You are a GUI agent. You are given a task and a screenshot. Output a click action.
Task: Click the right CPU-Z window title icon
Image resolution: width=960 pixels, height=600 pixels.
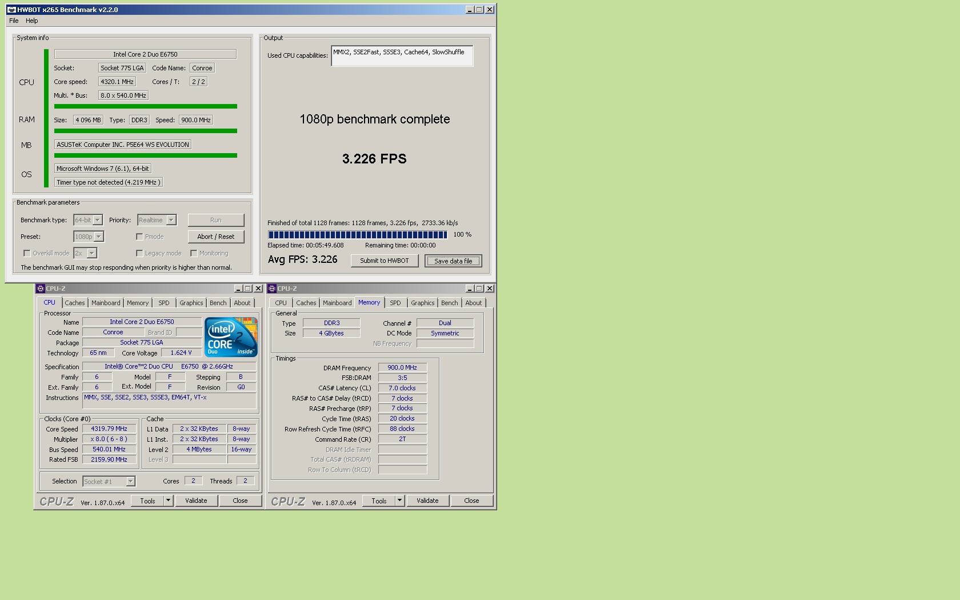(x=272, y=289)
